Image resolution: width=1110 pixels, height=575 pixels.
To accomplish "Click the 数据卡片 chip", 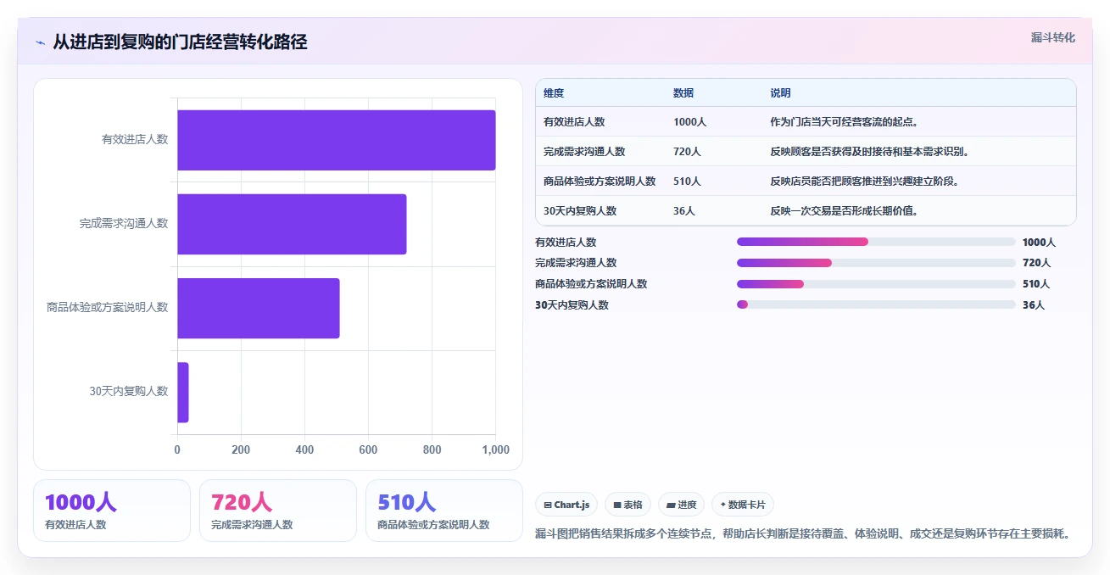I will pos(743,505).
